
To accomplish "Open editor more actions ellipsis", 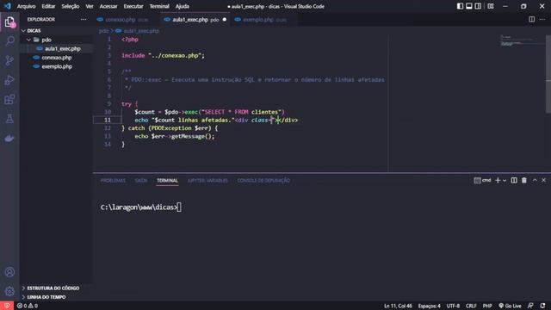I will (x=542, y=19).
